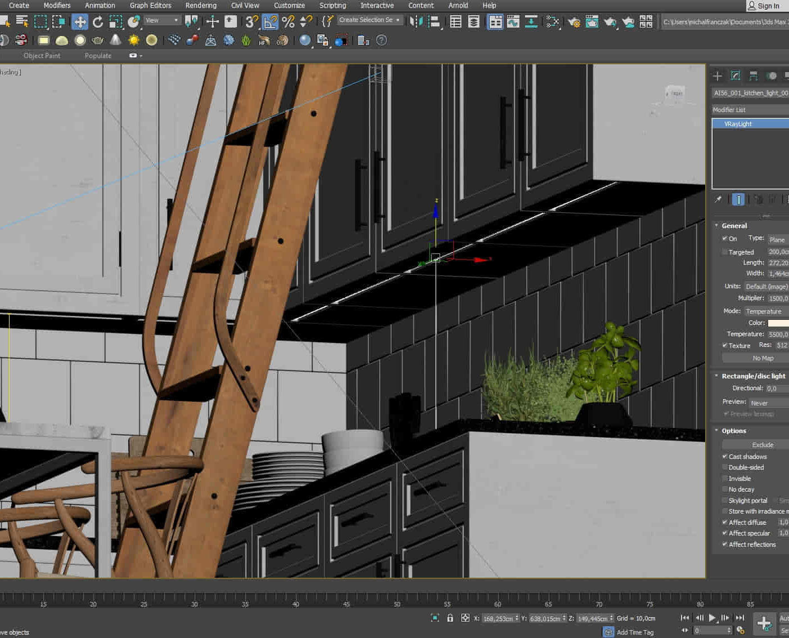Collapse Rectangle/disc light rollout
This screenshot has height=638, width=789.
[x=754, y=376]
